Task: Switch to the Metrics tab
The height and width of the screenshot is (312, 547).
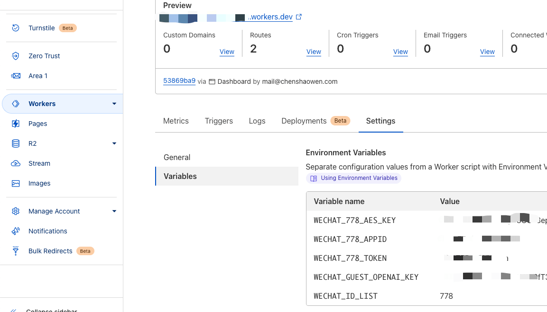Action: [176, 121]
